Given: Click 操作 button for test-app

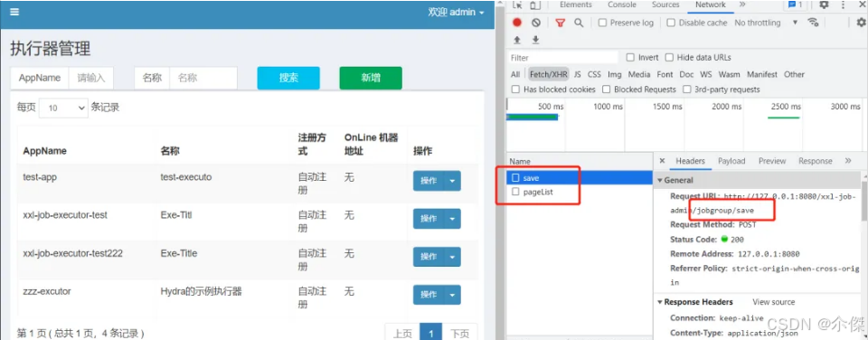Looking at the screenshot, I should click(x=429, y=181).
